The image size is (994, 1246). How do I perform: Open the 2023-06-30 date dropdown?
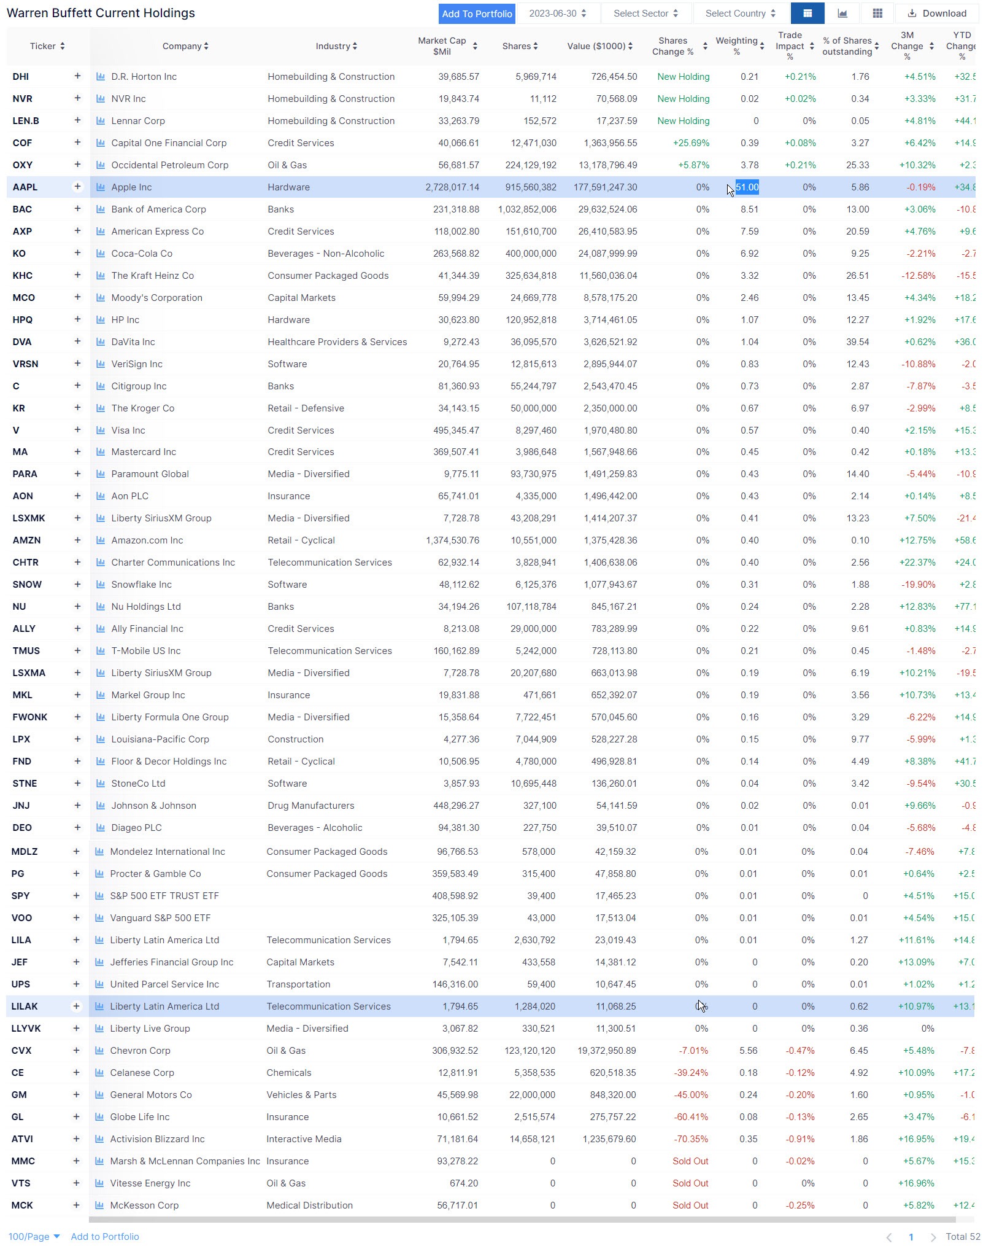(558, 14)
